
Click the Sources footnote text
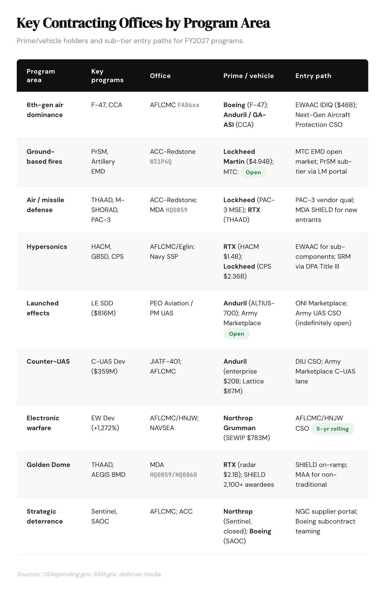(89, 574)
